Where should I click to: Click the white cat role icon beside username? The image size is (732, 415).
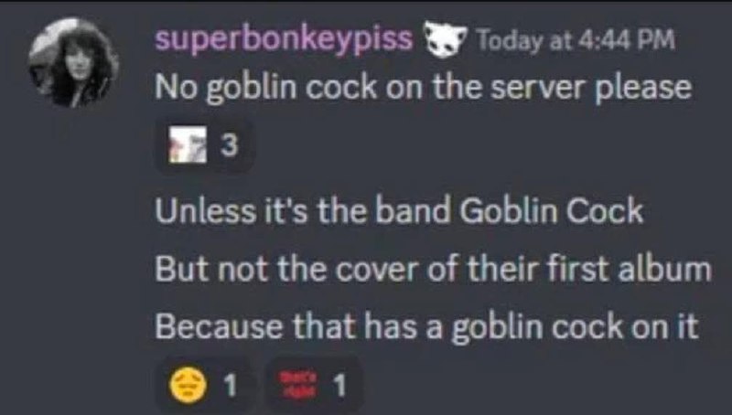[x=445, y=40]
